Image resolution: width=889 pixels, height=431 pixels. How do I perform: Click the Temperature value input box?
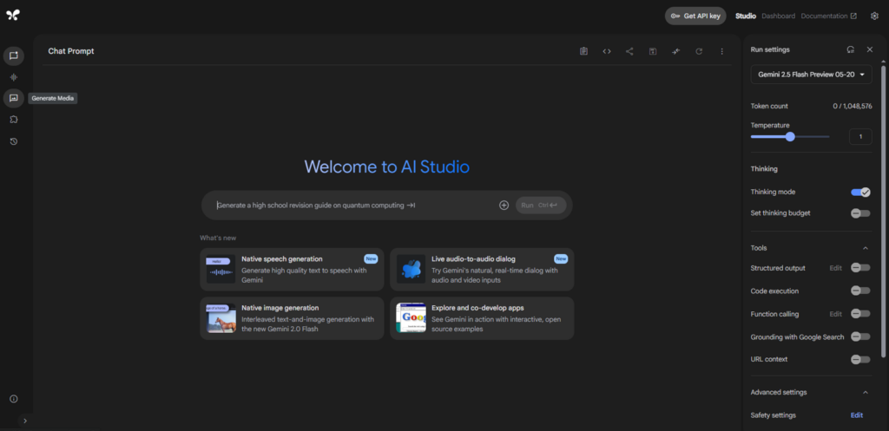tap(860, 136)
